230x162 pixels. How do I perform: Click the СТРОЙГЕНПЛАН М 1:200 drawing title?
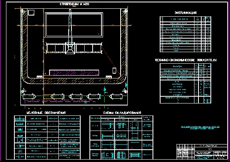tap(75, 4)
